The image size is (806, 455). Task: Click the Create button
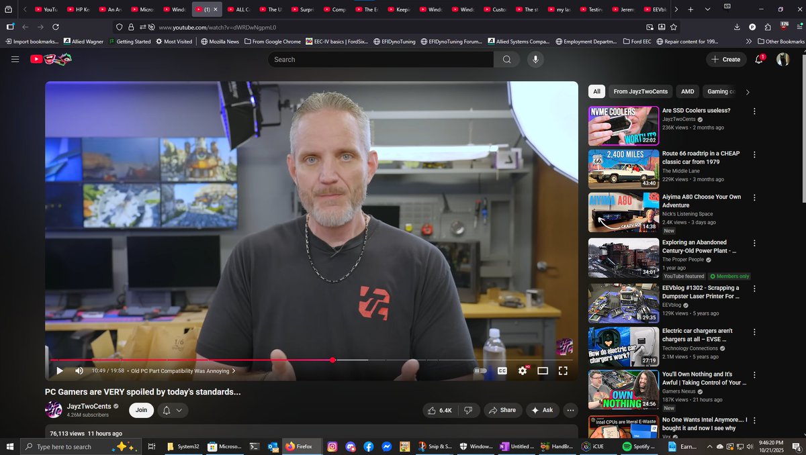(726, 59)
